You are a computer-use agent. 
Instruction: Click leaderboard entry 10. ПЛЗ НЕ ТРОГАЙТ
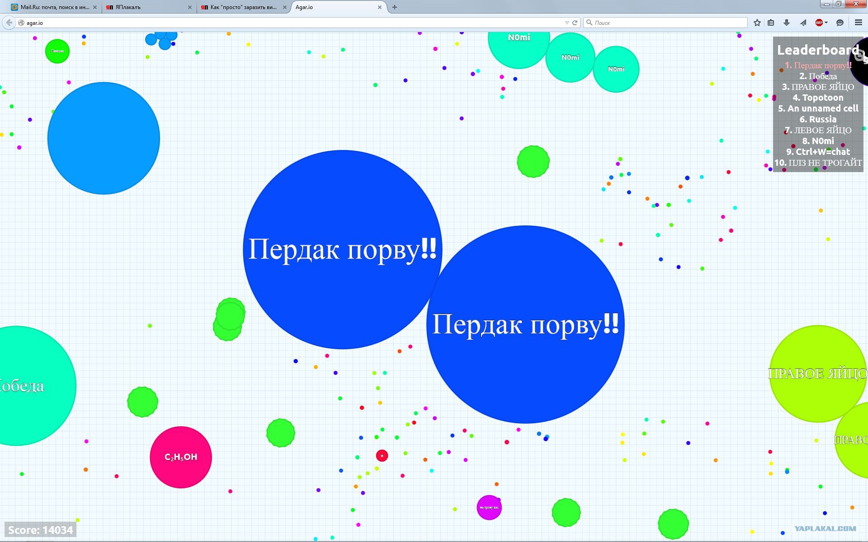[x=818, y=163]
